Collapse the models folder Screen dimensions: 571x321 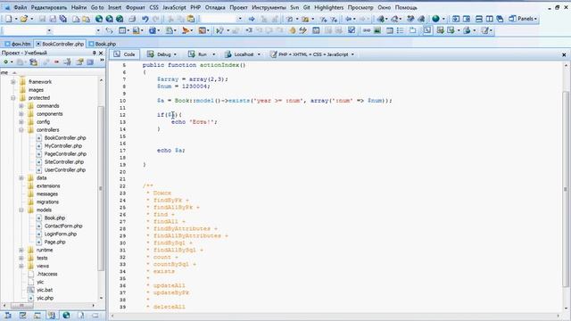(x=21, y=210)
